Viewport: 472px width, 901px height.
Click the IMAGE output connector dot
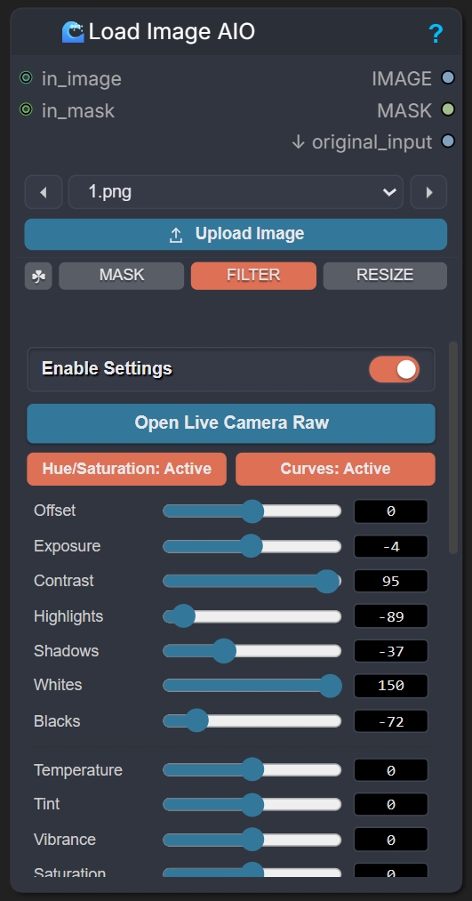448,77
